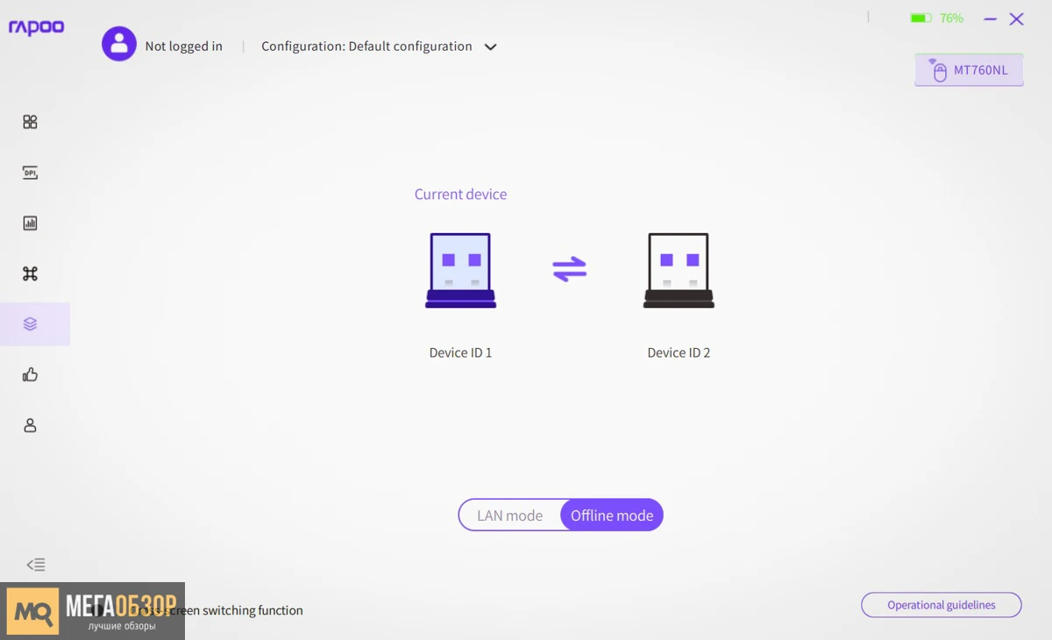The image size is (1052, 640).
Task: Switch to LAN mode
Action: pyautogui.click(x=509, y=516)
